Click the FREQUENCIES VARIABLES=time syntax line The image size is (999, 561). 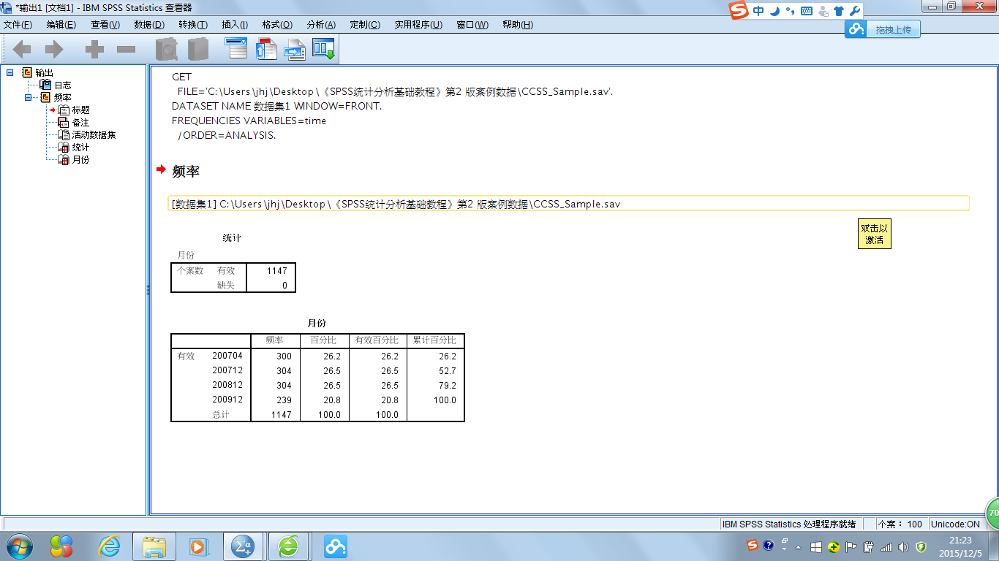pyautogui.click(x=249, y=121)
